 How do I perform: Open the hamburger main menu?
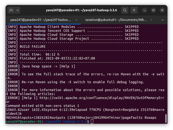[134, 10]
